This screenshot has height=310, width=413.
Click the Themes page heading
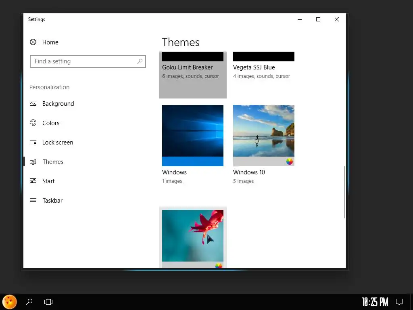[181, 42]
